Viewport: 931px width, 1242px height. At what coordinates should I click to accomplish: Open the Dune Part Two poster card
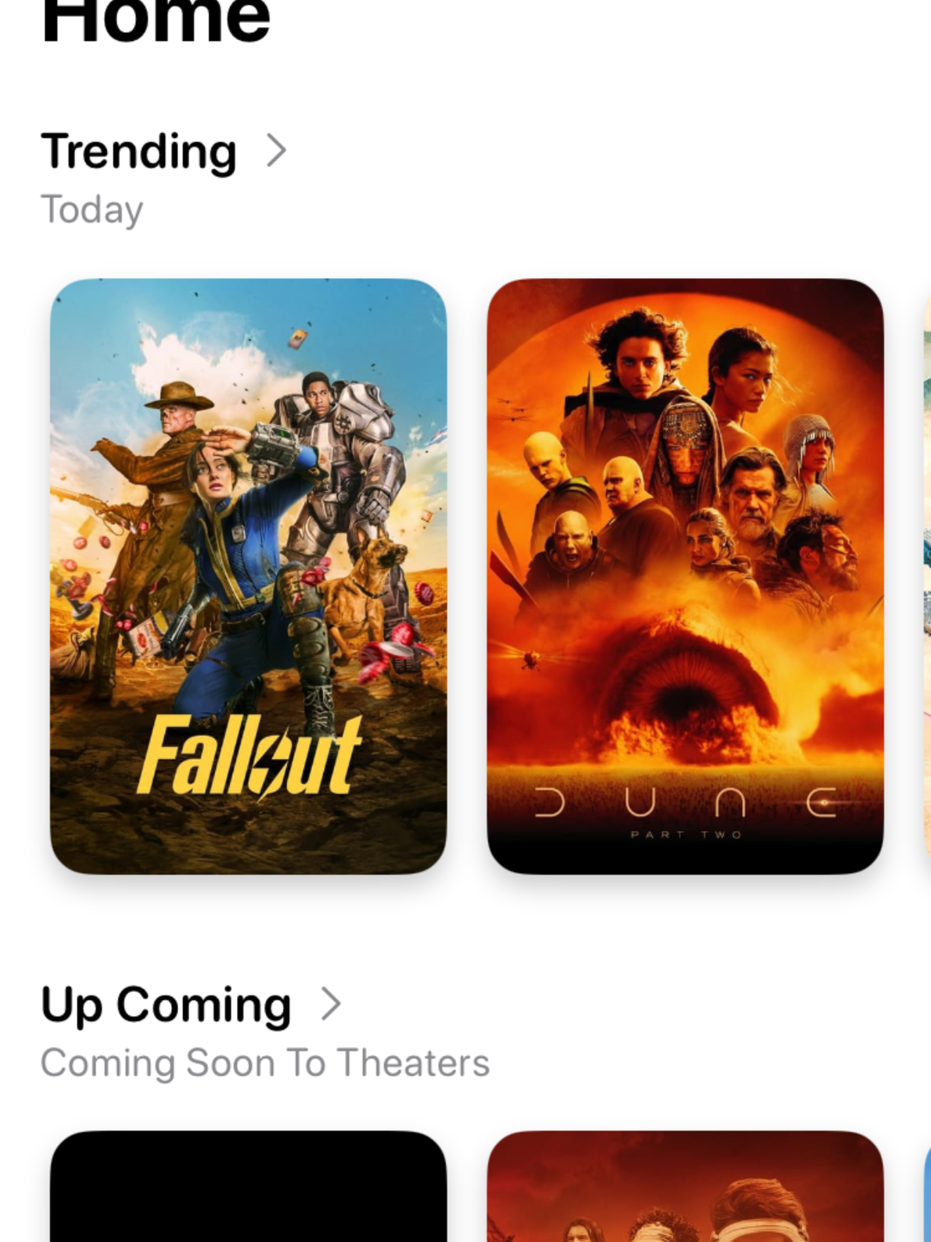click(x=685, y=576)
